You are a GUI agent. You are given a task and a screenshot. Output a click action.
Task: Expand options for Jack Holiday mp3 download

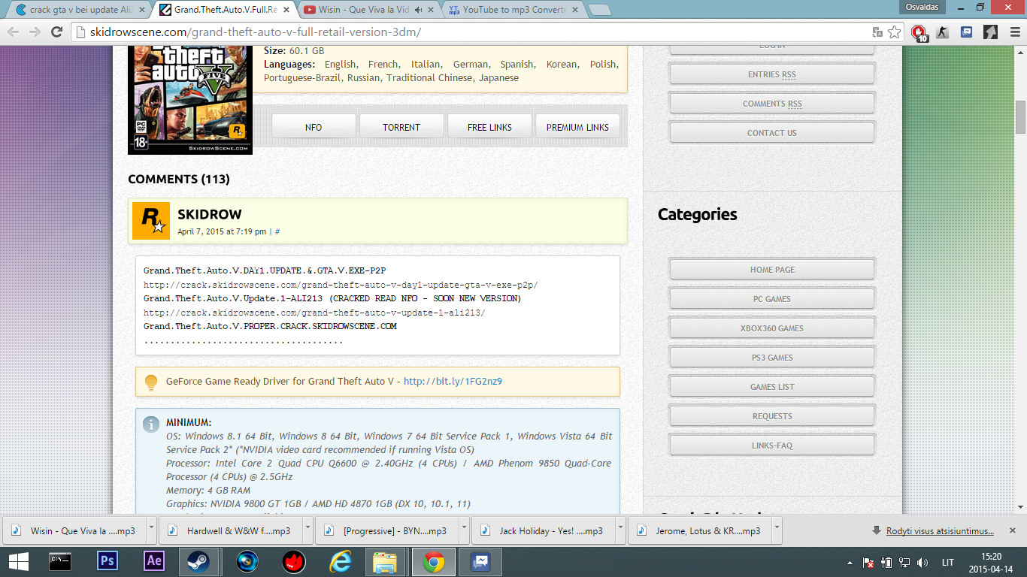[620, 529]
